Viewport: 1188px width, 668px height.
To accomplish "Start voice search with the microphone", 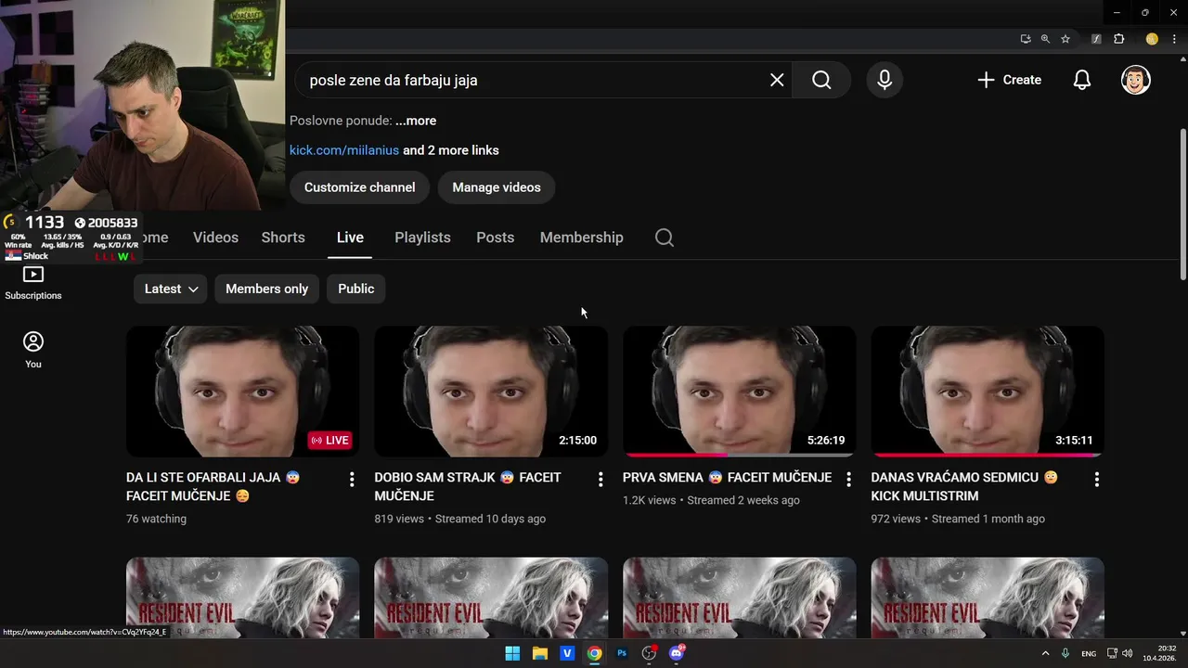I will (885, 80).
